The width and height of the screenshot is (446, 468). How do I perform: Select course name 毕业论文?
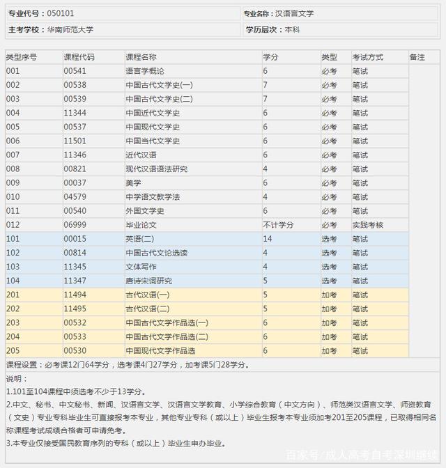click(141, 225)
